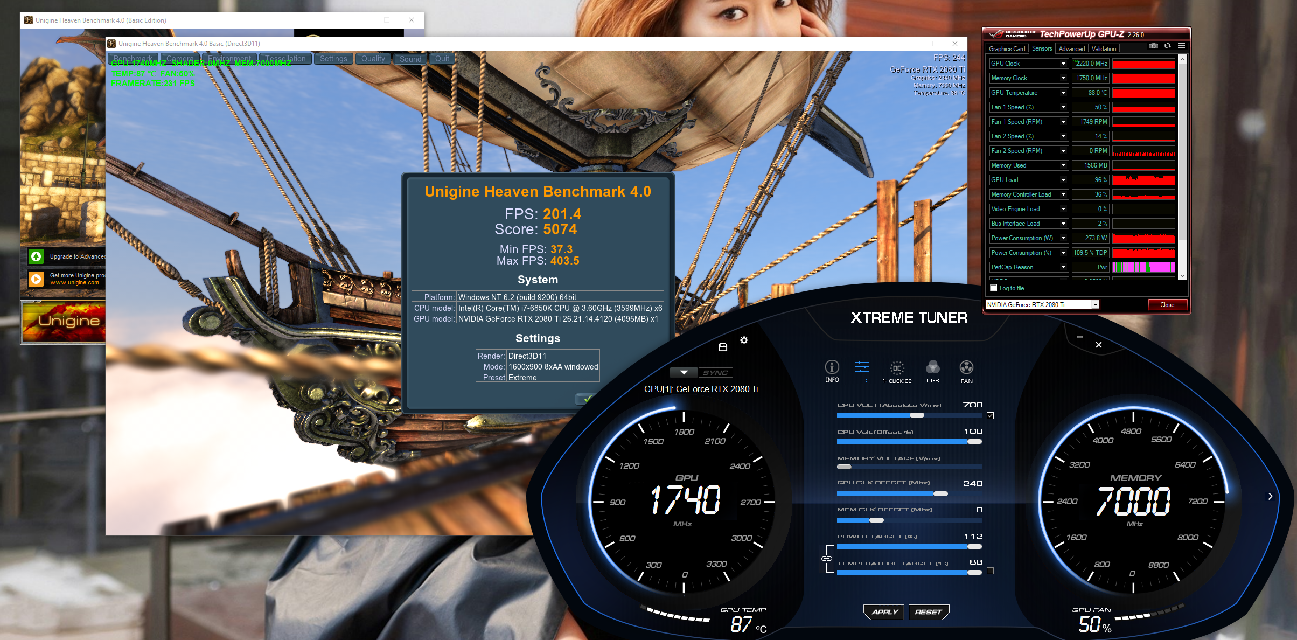Click the green Upgrade to Advanced icon

point(36,256)
